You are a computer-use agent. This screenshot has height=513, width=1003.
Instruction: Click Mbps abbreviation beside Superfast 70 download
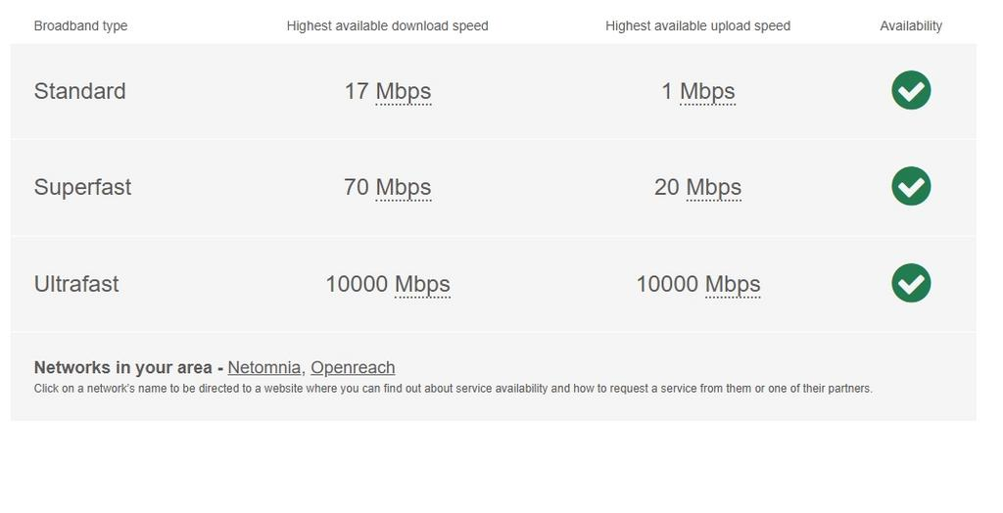[x=404, y=187]
